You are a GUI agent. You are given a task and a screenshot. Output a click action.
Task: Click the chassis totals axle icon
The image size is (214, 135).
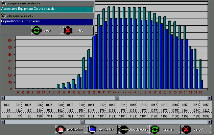[123, 129]
